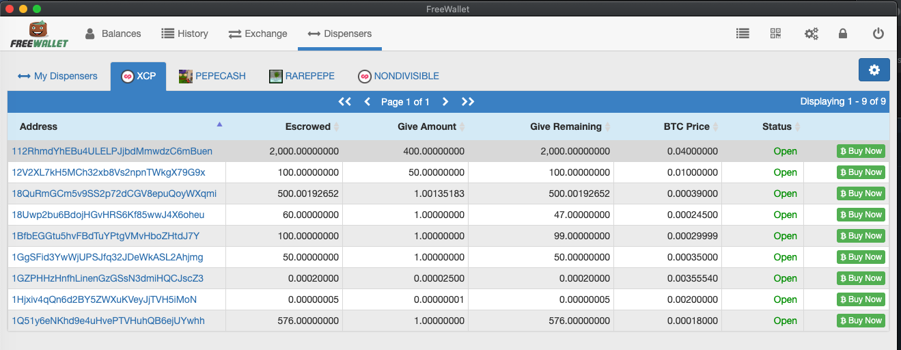Sort by the Give Amount column

click(x=405, y=126)
